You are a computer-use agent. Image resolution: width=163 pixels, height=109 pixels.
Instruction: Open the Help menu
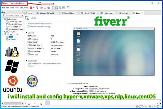click(x=26, y=8)
